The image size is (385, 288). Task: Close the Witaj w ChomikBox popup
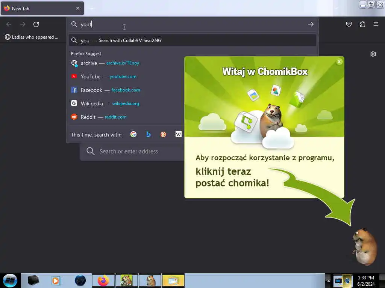[339, 62]
